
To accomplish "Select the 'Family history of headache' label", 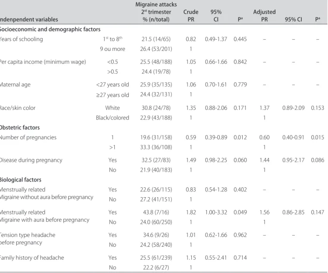I will (x=32, y=258).
